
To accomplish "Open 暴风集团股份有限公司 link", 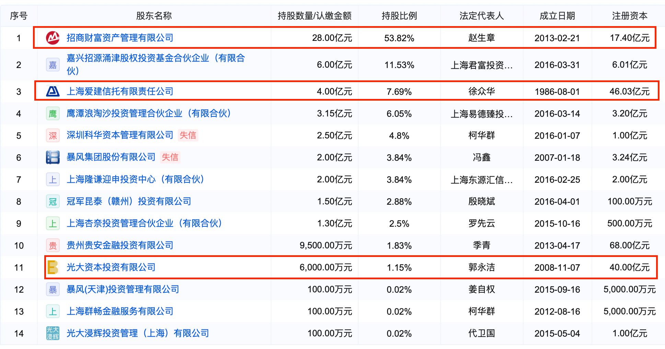I will [x=111, y=157].
